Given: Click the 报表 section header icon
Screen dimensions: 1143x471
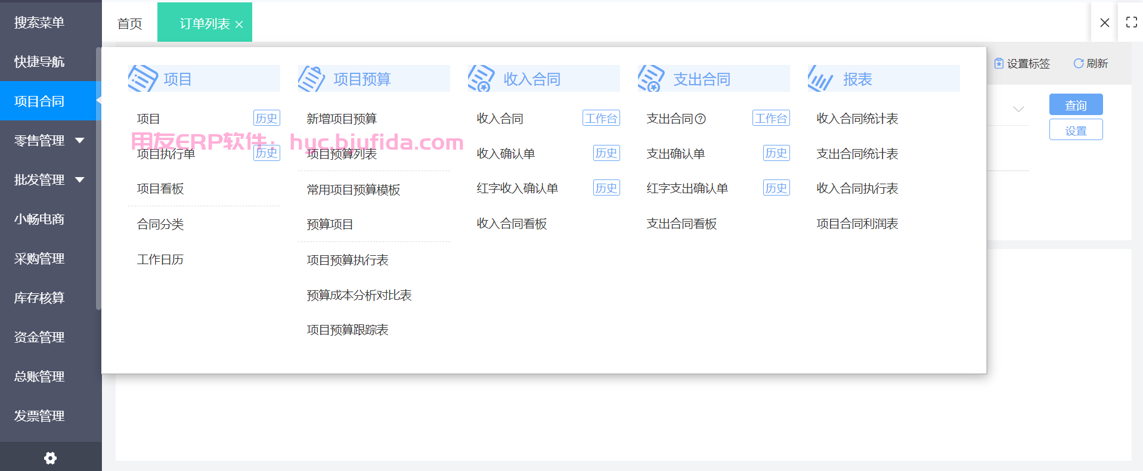Looking at the screenshot, I should click(x=821, y=79).
